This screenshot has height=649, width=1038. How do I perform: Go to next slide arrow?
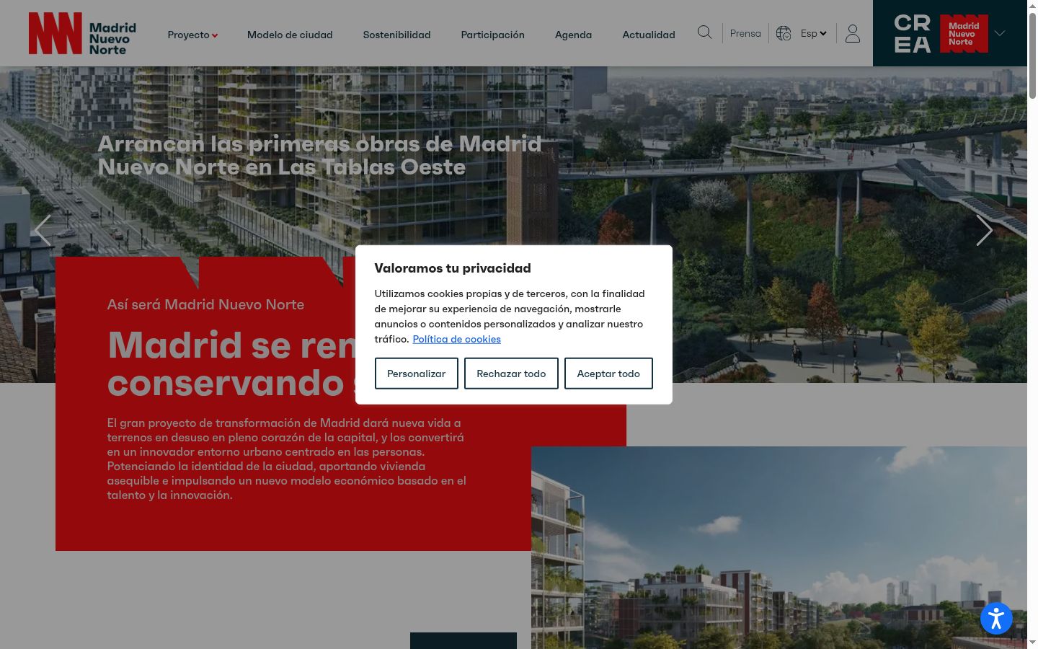tap(985, 231)
